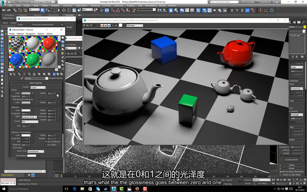Click the Redo arrow in main toolbar
Viewport: 307px width, 192px height.
click(x=9, y=10)
